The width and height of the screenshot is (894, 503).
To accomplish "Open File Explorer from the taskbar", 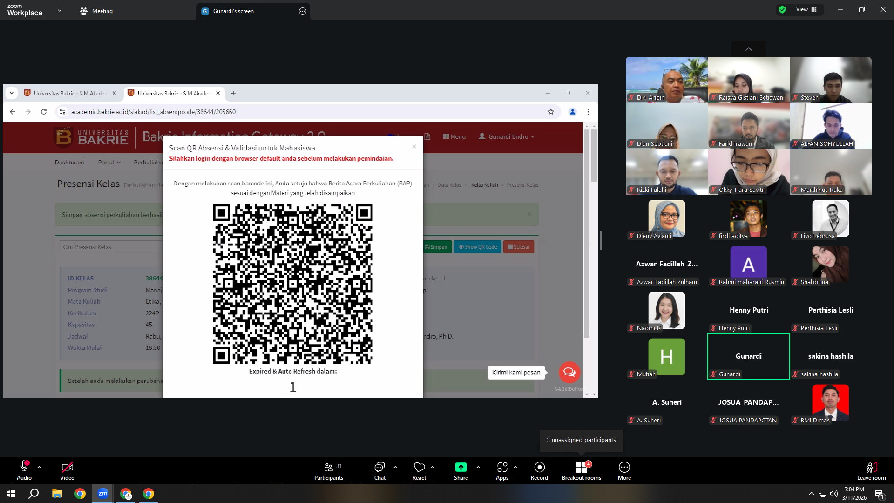I will coord(57,494).
